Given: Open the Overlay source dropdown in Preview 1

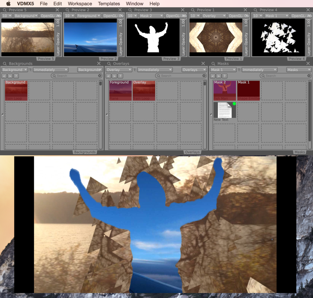Looking at the screenshot, I should pos(214,16).
